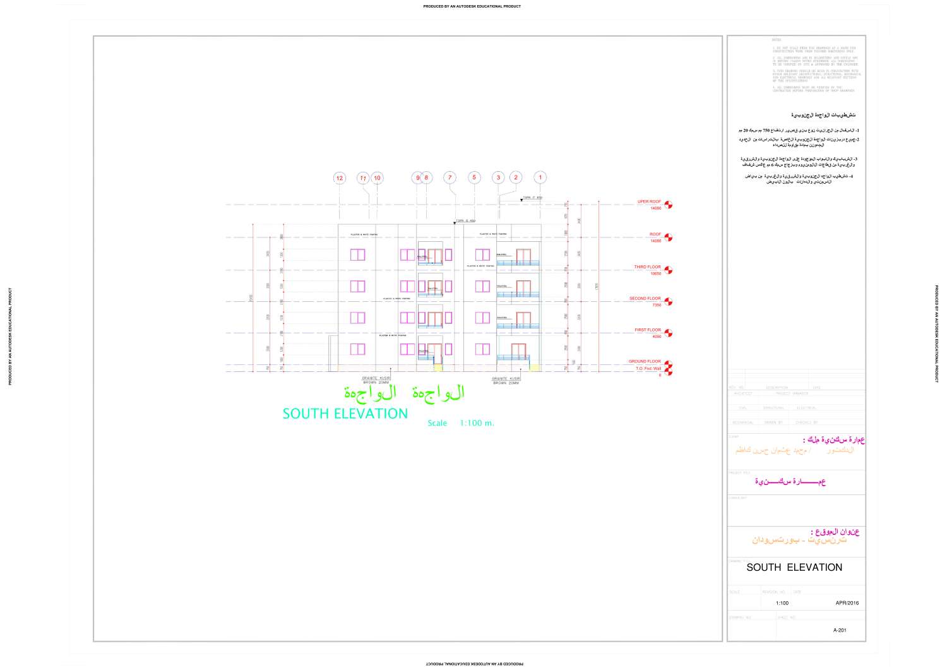Select the GROUND FLOOR level symbol

[x=668, y=364]
